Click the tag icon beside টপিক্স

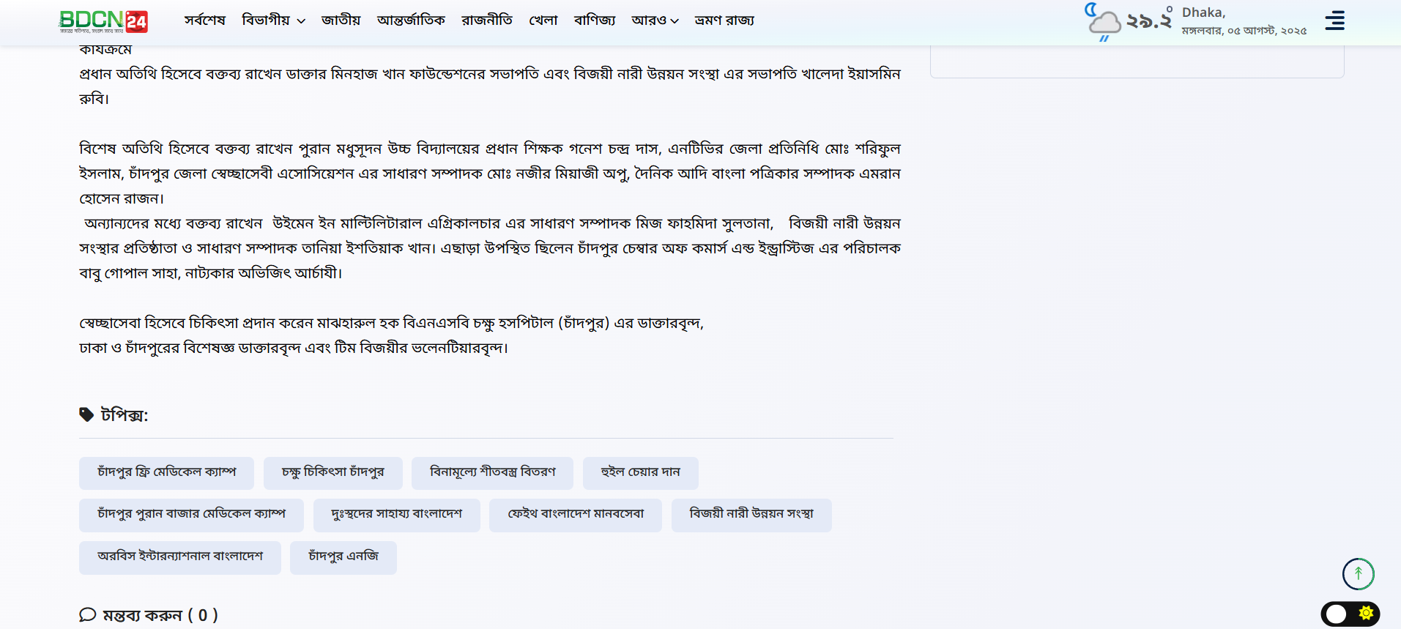pyautogui.click(x=86, y=415)
